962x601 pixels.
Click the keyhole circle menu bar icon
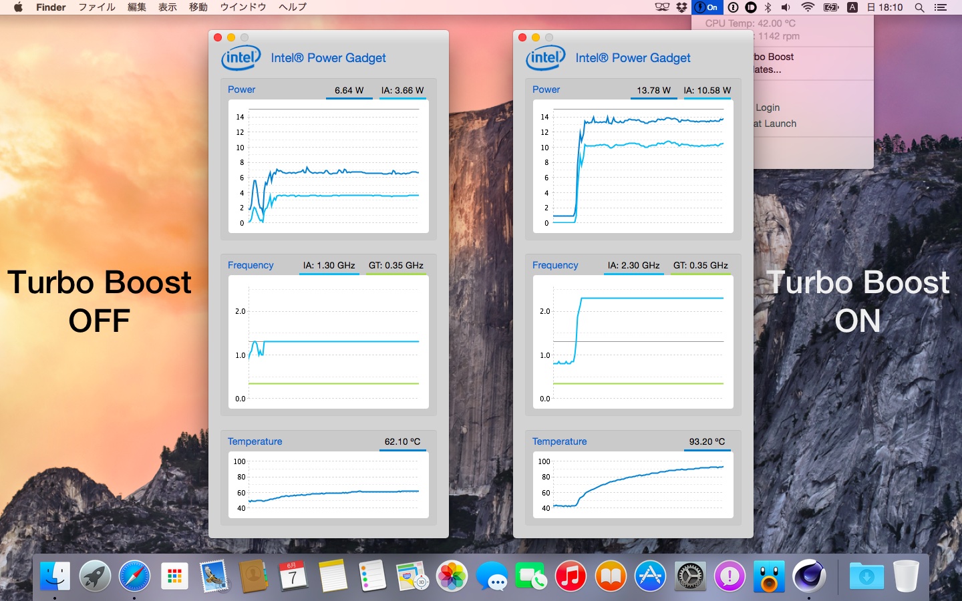pyautogui.click(x=733, y=7)
